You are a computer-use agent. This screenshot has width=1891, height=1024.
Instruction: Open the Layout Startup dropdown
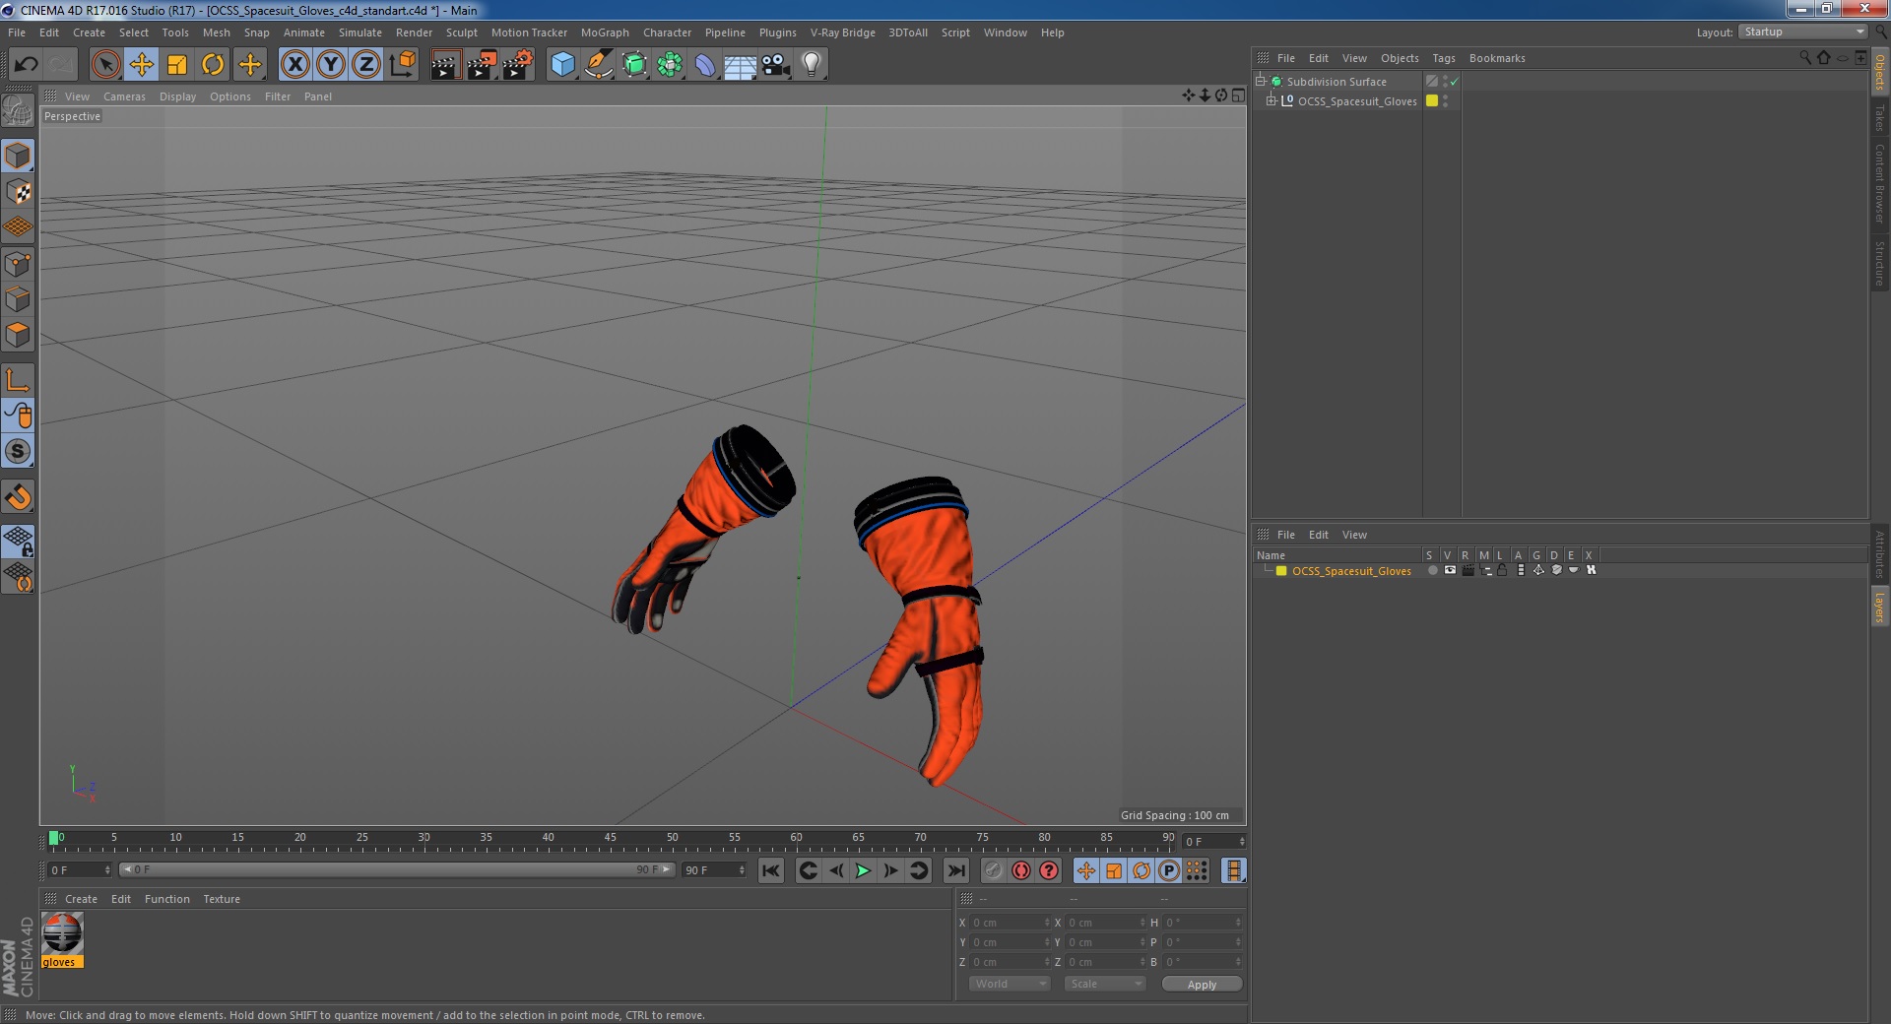click(x=1802, y=32)
